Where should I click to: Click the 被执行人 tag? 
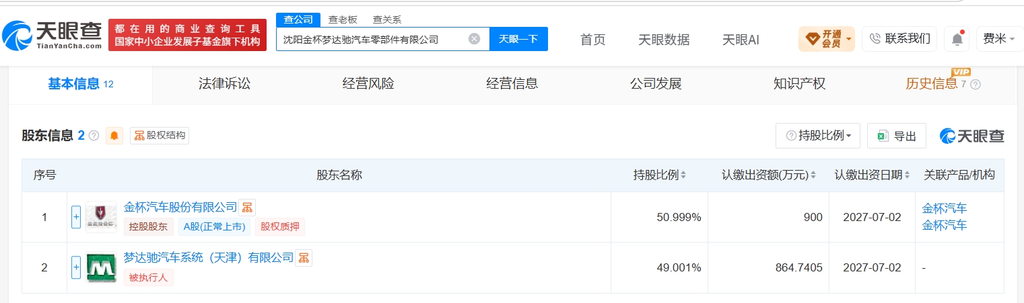[149, 277]
